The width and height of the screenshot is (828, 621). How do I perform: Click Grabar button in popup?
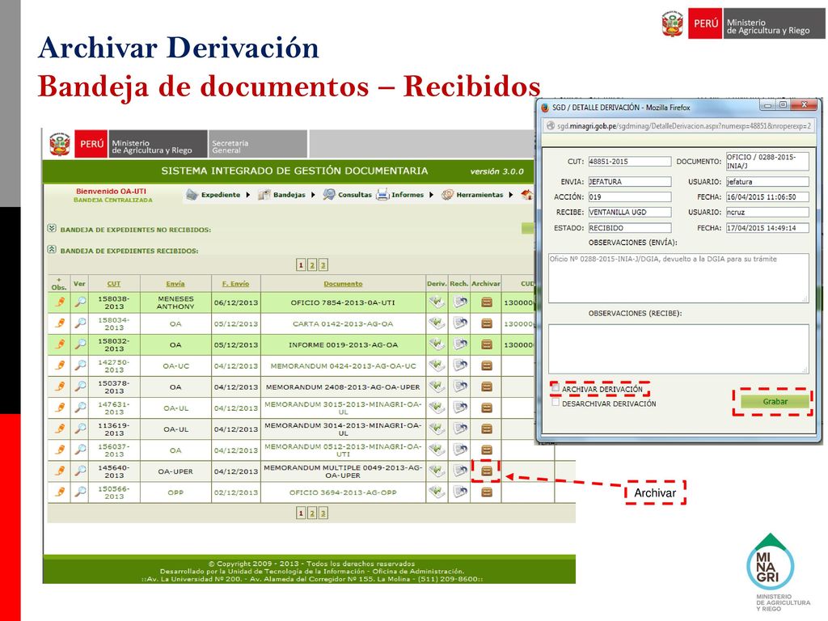pos(775,402)
